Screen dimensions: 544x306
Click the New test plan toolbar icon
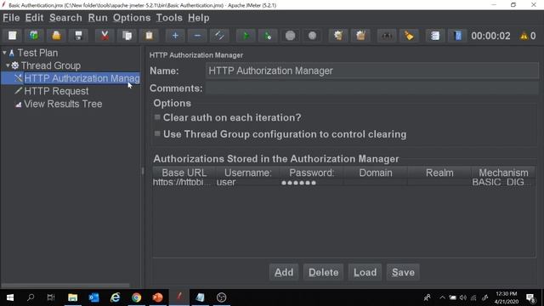12,36
